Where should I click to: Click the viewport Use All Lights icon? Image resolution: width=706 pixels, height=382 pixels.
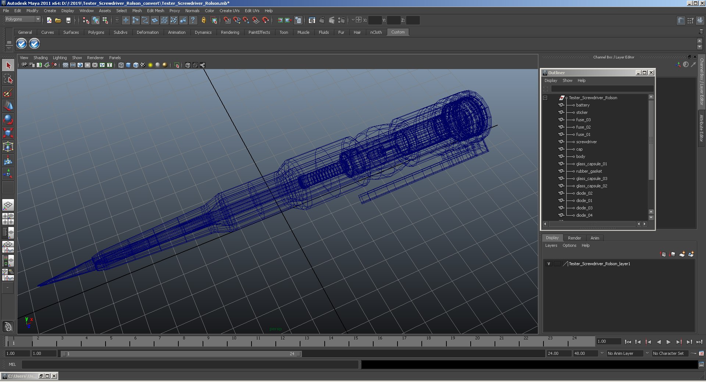(150, 65)
